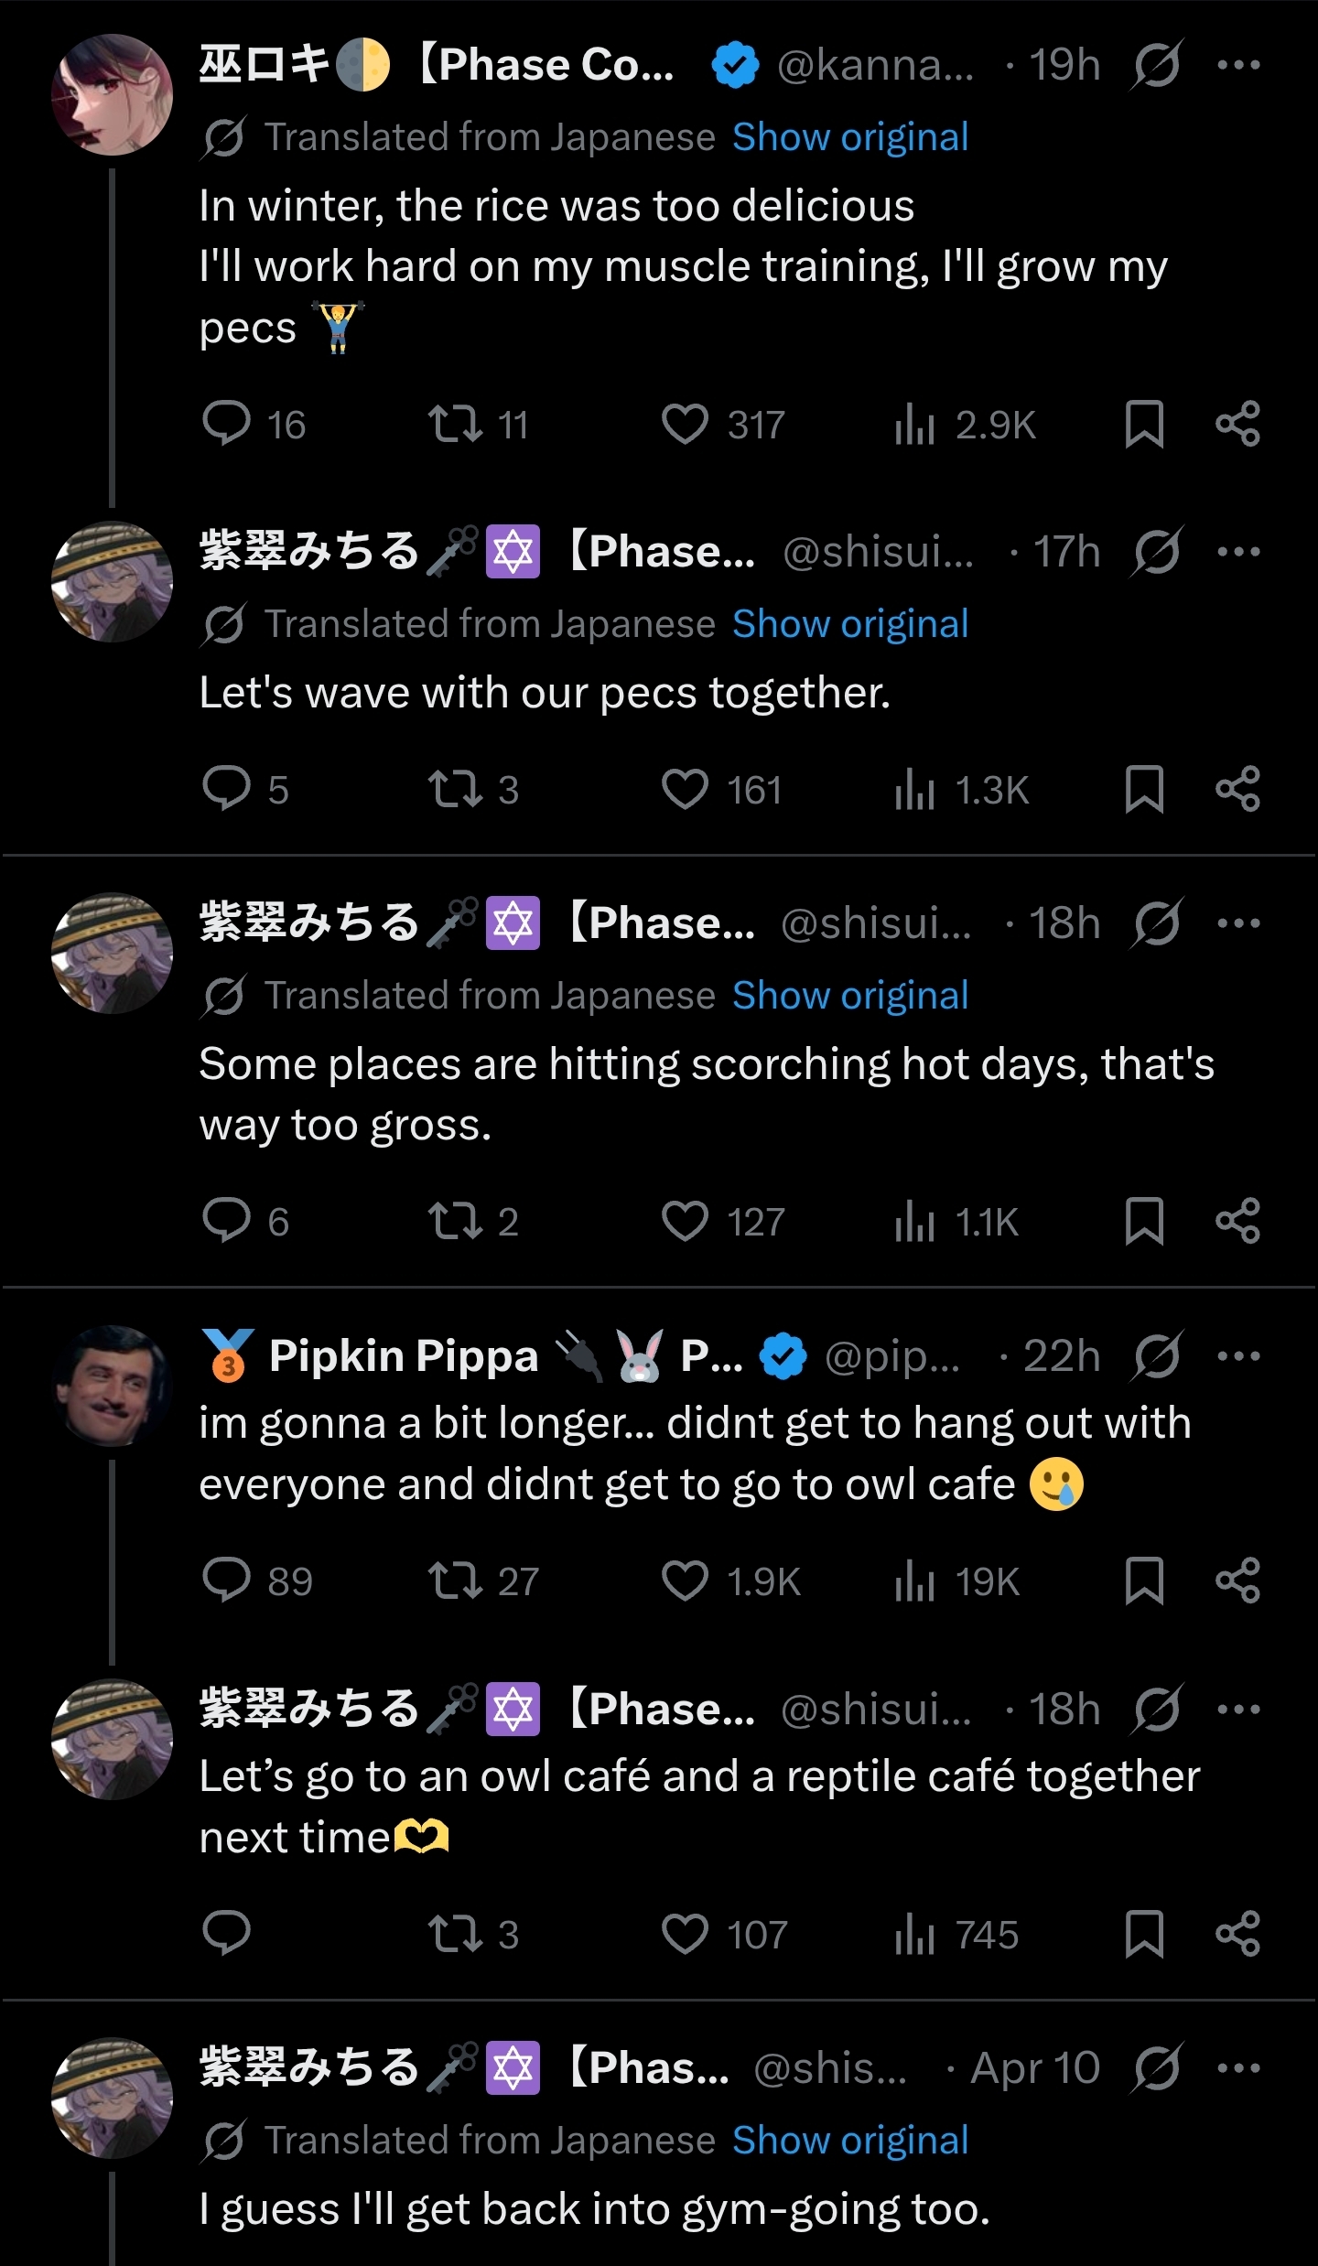Open Pipkin Pippa's display name
The image size is (1318, 2266).
click(x=404, y=1355)
